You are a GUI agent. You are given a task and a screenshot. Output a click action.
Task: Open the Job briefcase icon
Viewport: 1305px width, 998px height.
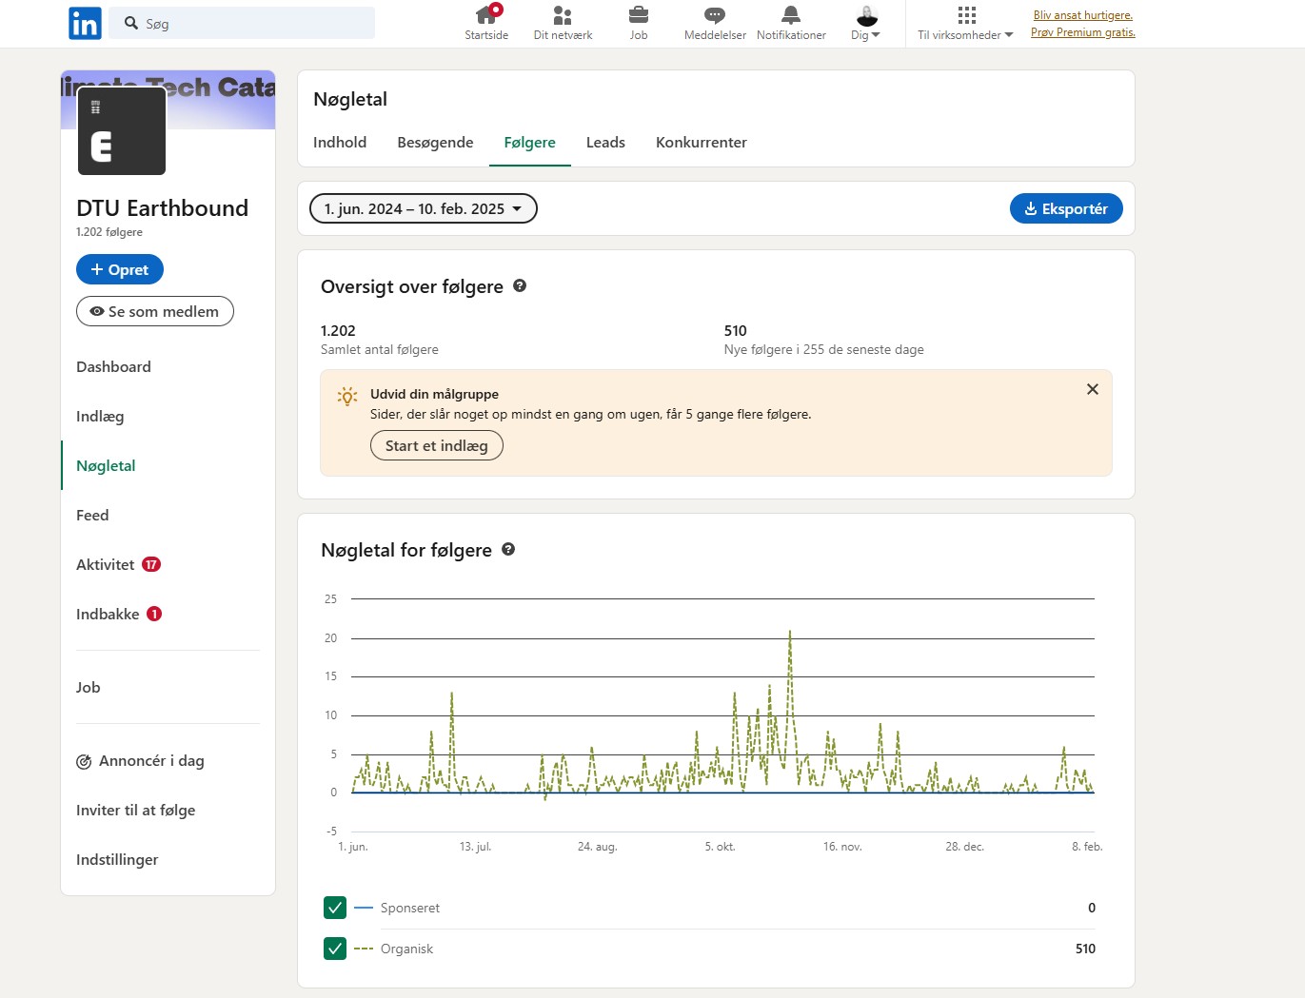tap(639, 15)
